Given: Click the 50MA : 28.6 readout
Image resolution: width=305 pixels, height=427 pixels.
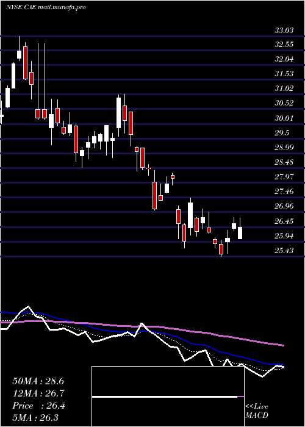Looking at the screenshot, I should (x=38, y=381).
